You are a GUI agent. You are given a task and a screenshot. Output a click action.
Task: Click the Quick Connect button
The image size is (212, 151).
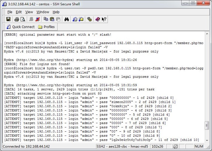(x=20, y=27)
